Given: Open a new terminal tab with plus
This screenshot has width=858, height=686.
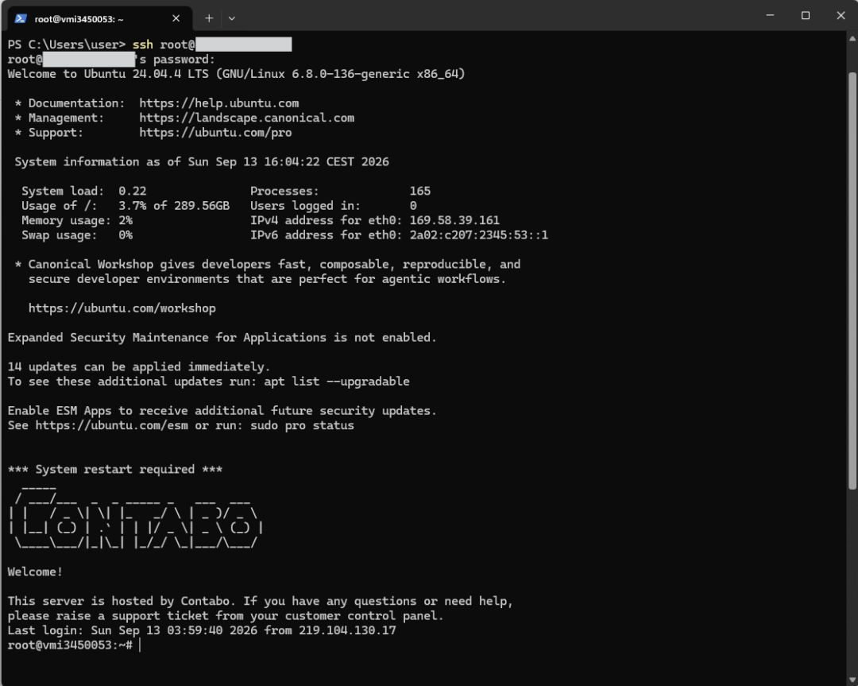Looking at the screenshot, I should (x=209, y=18).
